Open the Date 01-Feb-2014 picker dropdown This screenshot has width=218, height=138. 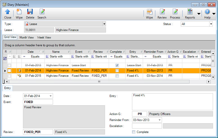coord(50,96)
